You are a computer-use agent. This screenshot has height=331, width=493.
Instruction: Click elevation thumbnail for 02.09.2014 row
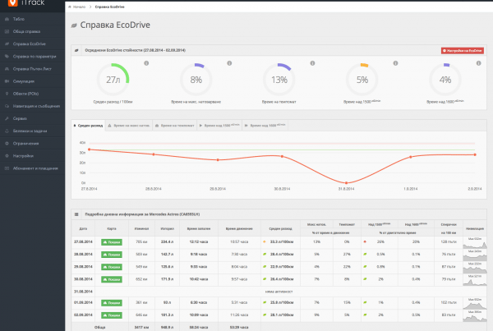point(475,315)
